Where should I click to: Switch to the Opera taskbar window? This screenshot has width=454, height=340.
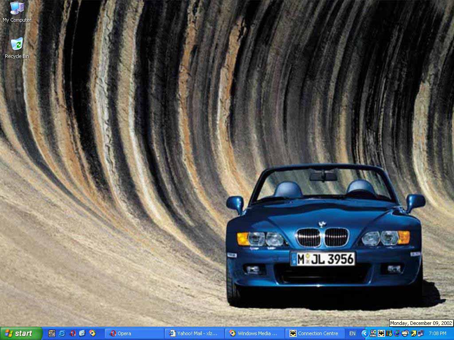(134, 334)
